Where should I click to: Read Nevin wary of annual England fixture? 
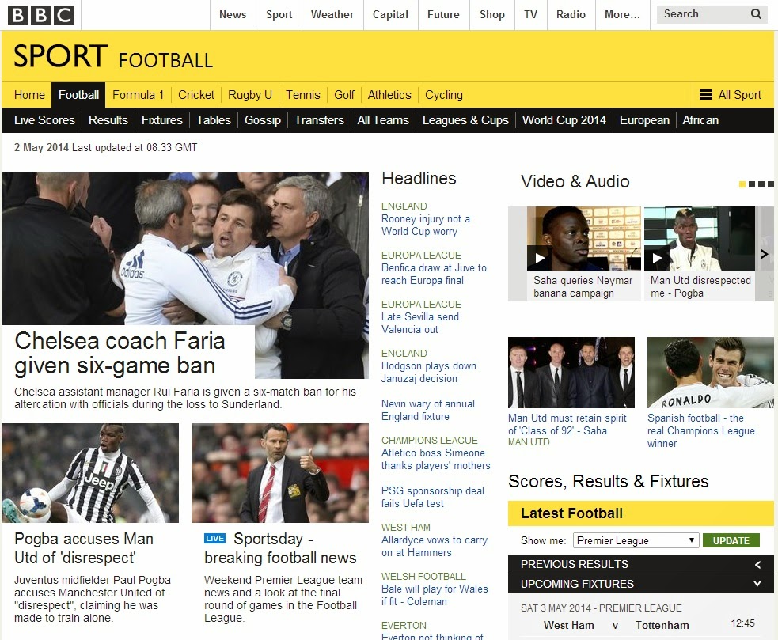(x=427, y=411)
